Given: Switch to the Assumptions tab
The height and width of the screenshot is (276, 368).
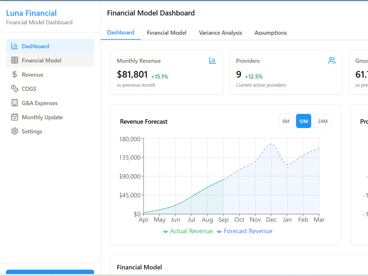Looking at the screenshot, I should 270,33.
